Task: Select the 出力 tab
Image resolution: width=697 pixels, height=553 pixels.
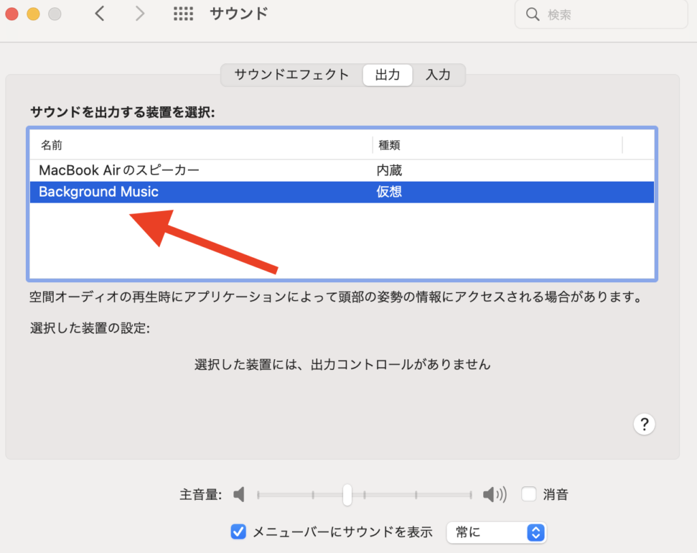Action: (387, 75)
